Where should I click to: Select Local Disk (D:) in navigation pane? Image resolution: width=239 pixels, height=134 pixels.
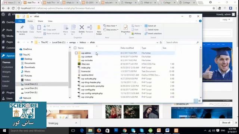(x=31, y=88)
